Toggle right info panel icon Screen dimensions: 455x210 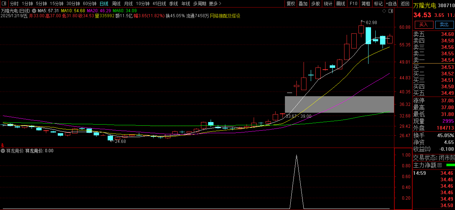391,11
